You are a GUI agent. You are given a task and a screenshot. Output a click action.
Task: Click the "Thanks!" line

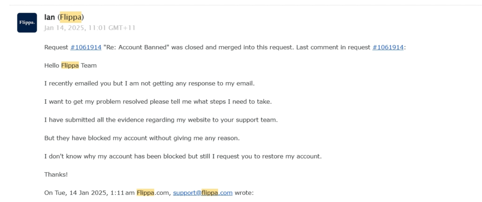point(56,174)
